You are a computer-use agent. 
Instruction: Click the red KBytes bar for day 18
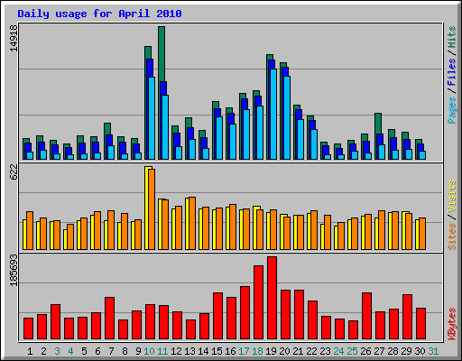[x=258, y=302]
